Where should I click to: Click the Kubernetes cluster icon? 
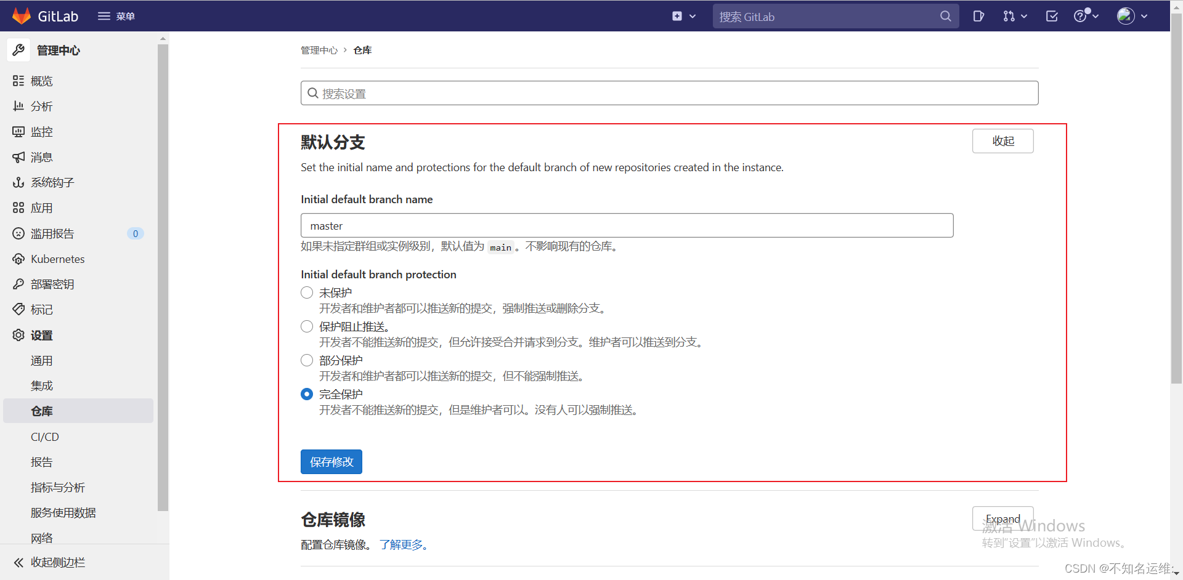[x=18, y=259]
